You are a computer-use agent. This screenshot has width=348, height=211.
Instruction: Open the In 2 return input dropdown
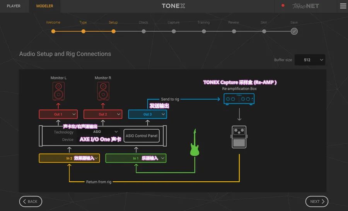[69, 158]
